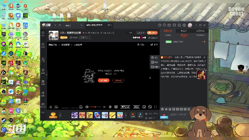Open the shirt skin icon in title bar
This screenshot has height=140, width=249.
pos(174,25)
